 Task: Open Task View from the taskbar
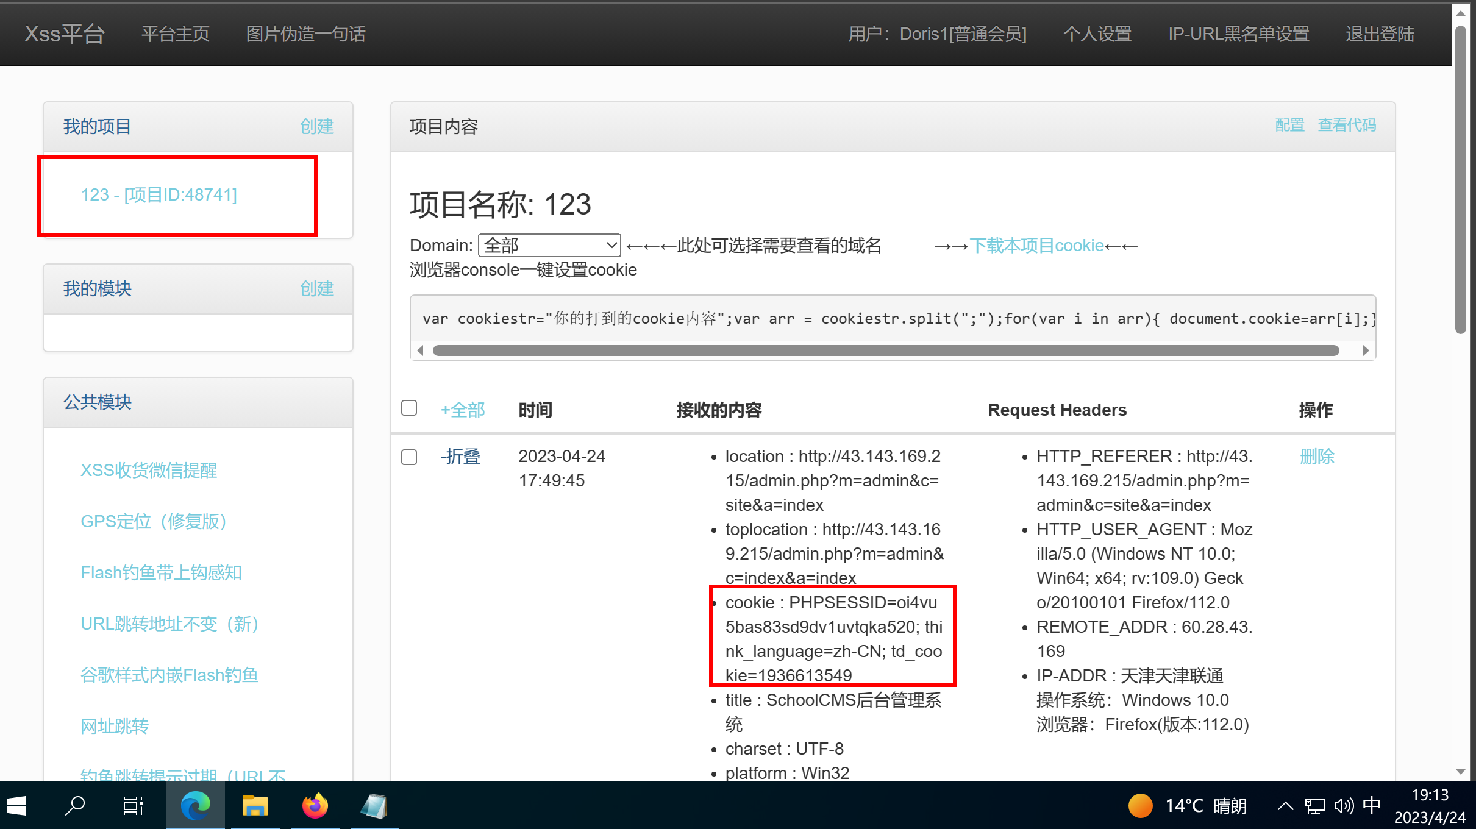(x=133, y=806)
